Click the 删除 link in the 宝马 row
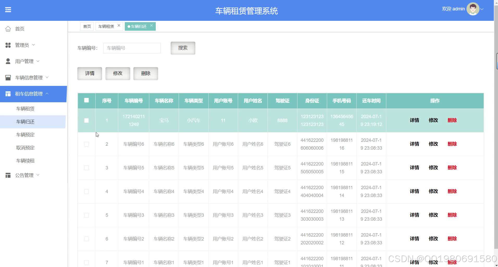Viewport: 498px width, 267px height. tap(452, 120)
